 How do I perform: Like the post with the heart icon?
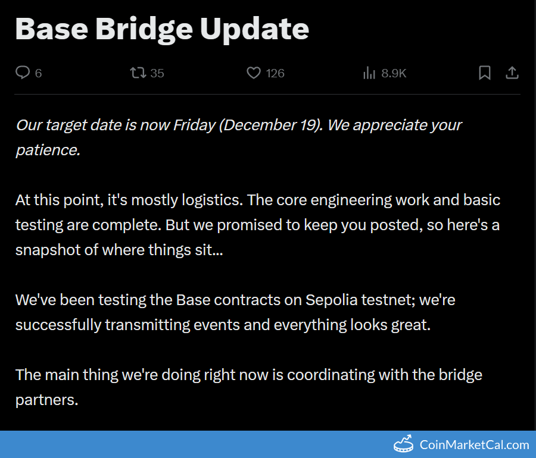(x=254, y=73)
